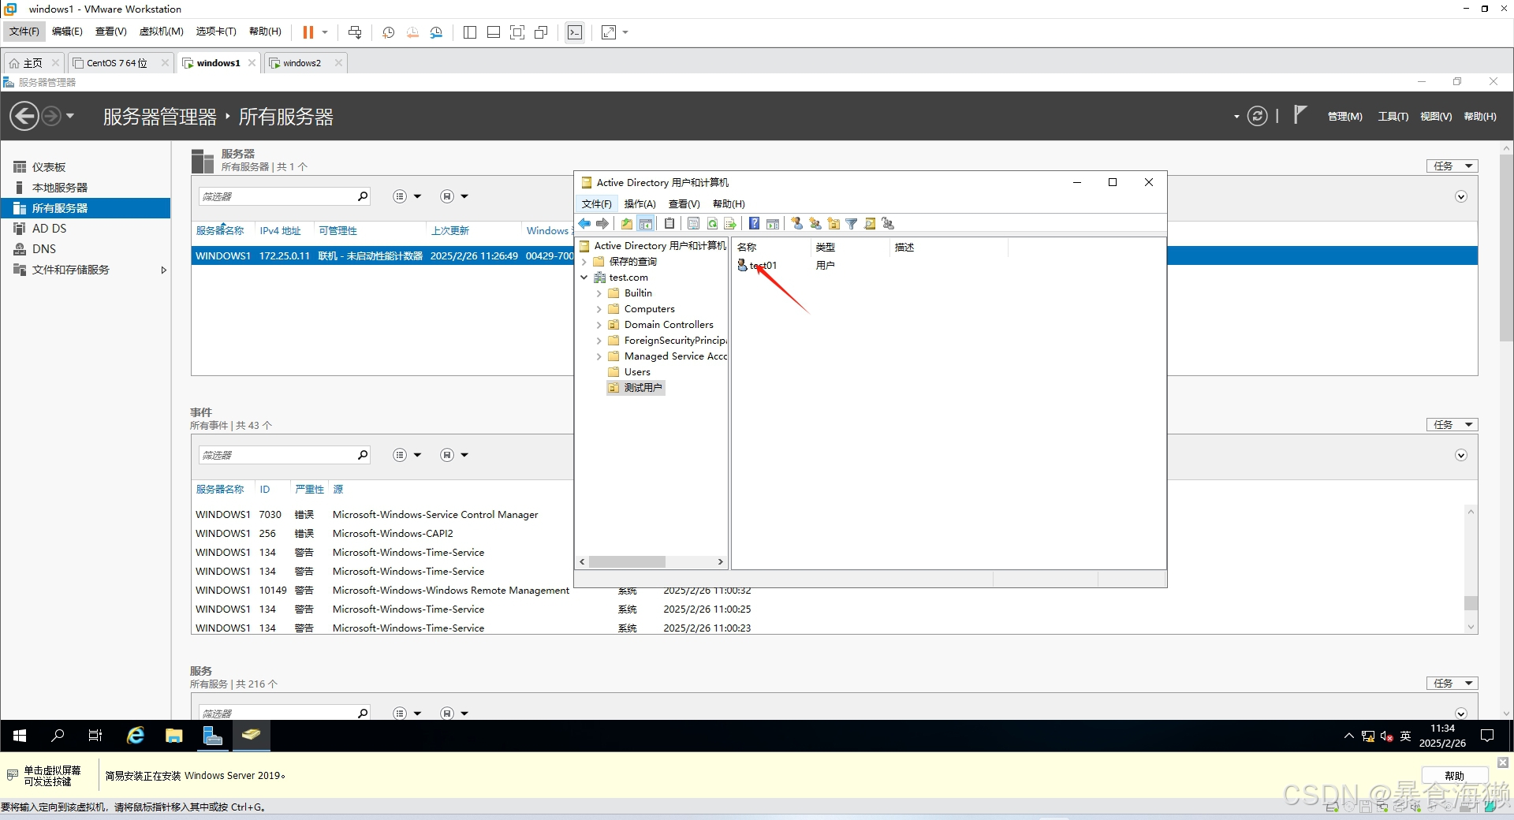Expand the Domain Controllers node
The height and width of the screenshot is (820, 1514).
(599, 325)
